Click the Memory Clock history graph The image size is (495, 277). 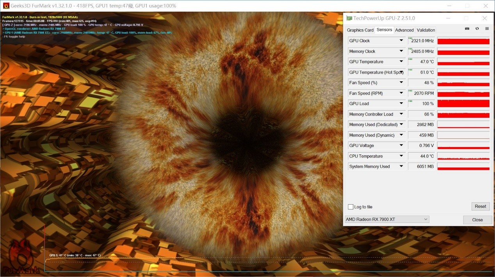(463, 51)
